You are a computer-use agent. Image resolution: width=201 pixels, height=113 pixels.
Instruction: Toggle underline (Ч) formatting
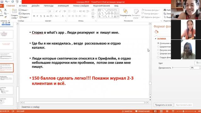[x=41, y=16]
